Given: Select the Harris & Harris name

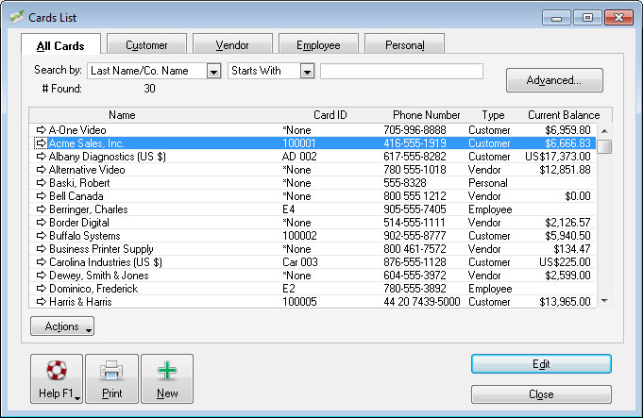Looking at the screenshot, I should 80,302.
